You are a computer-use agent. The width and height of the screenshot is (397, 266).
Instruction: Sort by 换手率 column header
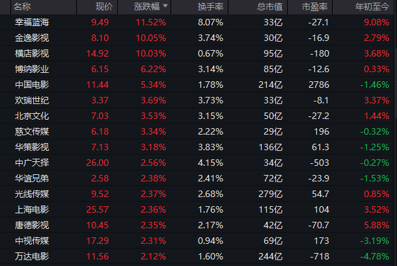tap(210, 7)
